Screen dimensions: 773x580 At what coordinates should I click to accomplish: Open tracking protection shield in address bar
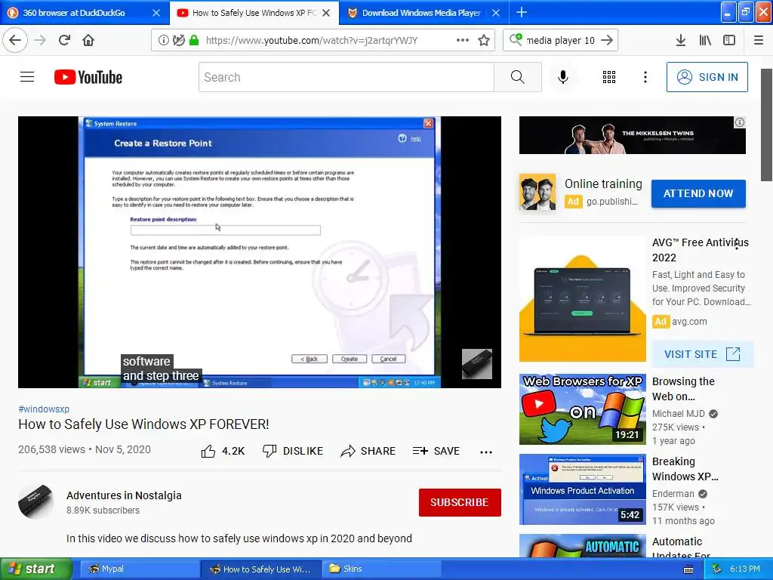pos(178,40)
